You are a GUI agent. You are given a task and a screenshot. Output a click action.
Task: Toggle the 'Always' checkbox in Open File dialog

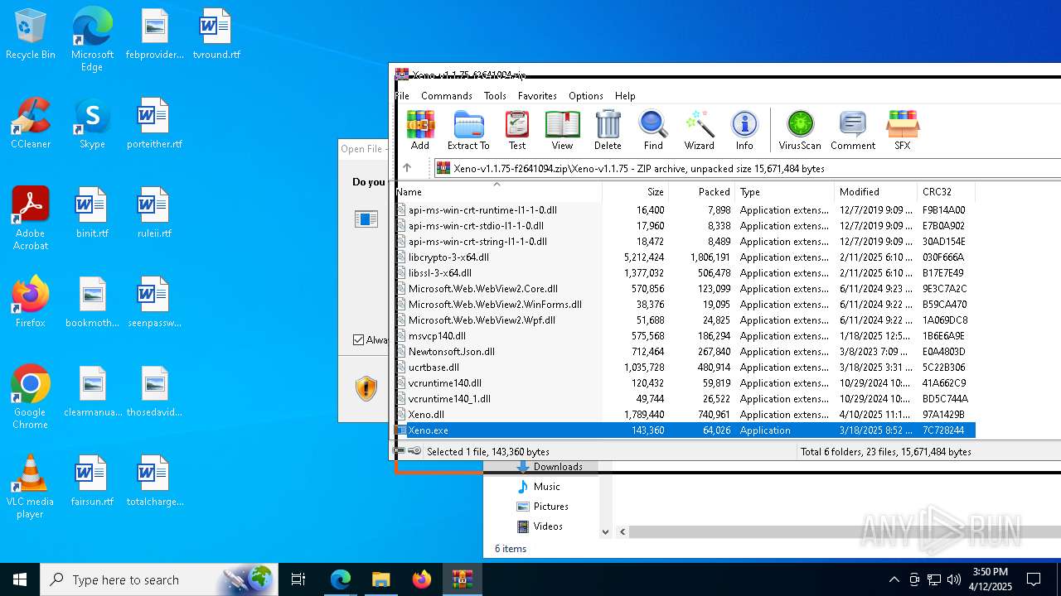(359, 340)
